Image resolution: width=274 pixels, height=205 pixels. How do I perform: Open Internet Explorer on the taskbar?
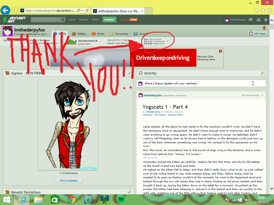click(22, 200)
